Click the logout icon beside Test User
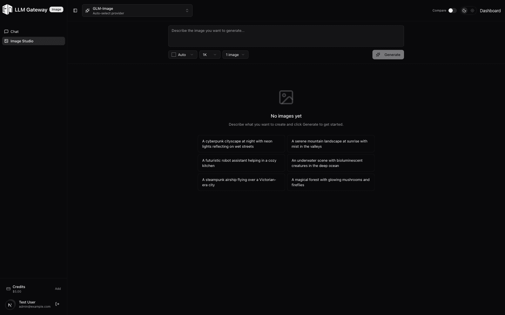Screen dimensions: 505x315 58,304
